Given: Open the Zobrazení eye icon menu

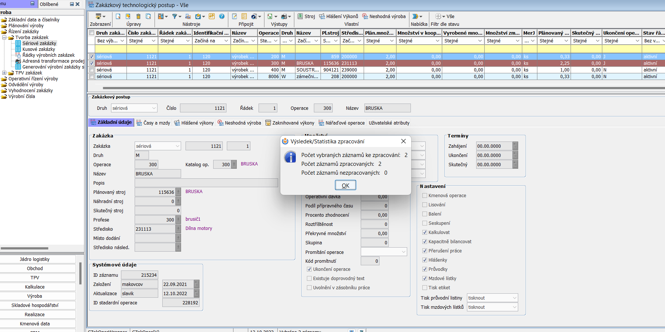Looking at the screenshot, I should [98, 16].
